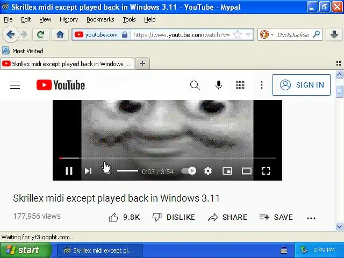
Task: Open the Bookmarks menu
Action: point(101,19)
